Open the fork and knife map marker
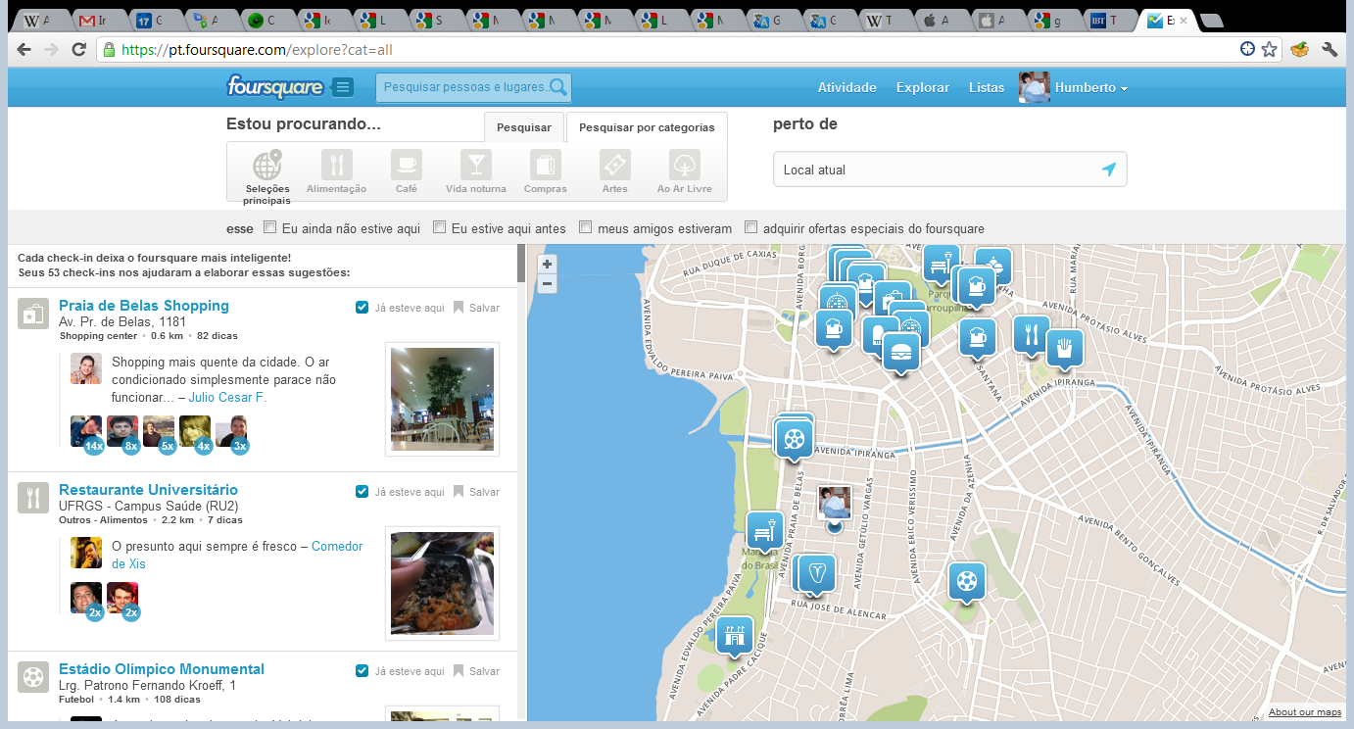This screenshot has height=729, width=1354. (x=1029, y=334)
